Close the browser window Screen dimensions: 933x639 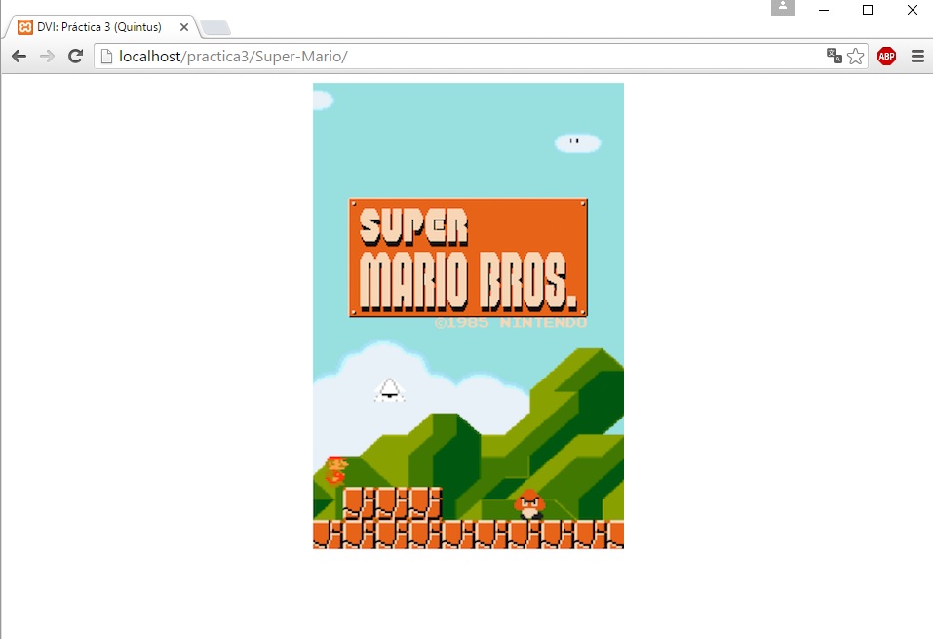tap(913, 10)
